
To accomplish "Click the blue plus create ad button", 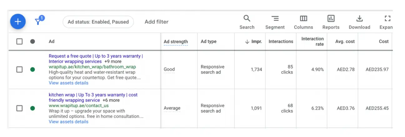I will click(x=18, y=21).
